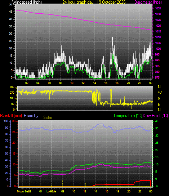Select humidity axis value 50
Screen dimensions: 169x196
point(6,153)
